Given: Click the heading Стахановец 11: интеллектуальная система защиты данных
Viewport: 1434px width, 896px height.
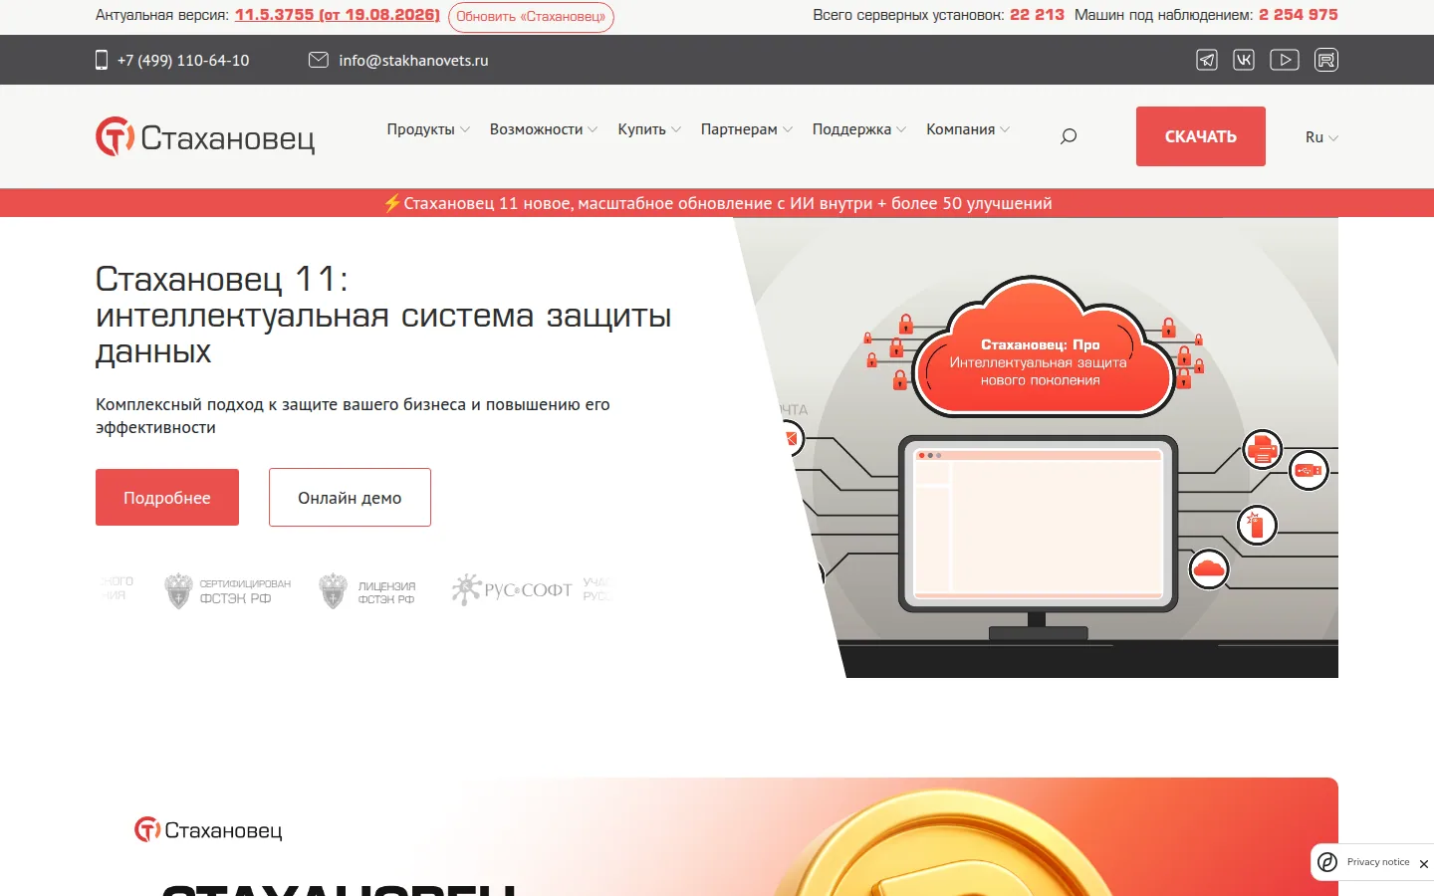Looking at the screenshot, I should (x=383, y=315).
